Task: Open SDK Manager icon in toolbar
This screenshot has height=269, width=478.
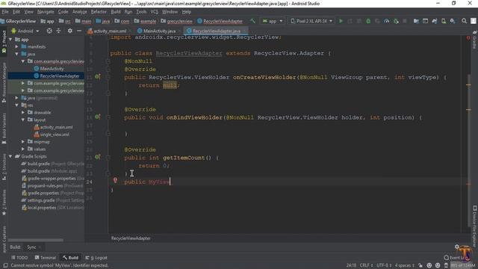Action: 453,21
